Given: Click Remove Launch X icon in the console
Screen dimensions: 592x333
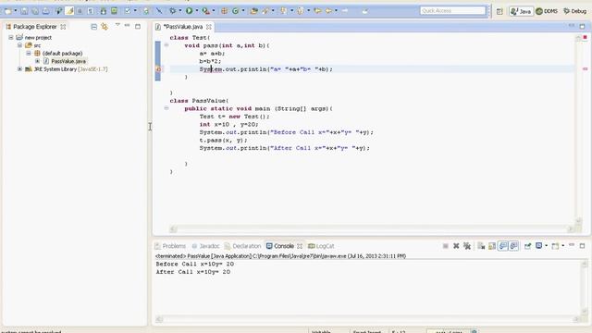Looking at the screenshot, I should 456,246.
